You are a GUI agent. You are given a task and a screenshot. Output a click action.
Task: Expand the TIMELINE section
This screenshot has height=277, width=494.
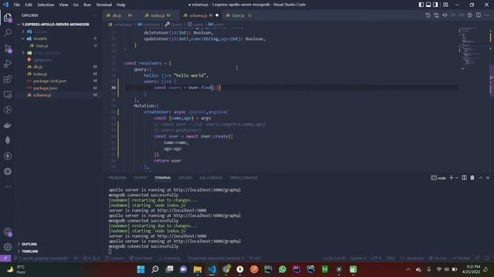pos(59,252)
